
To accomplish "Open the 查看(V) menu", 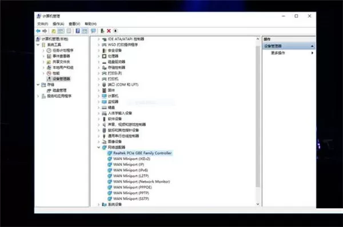I will coord(74,24).
